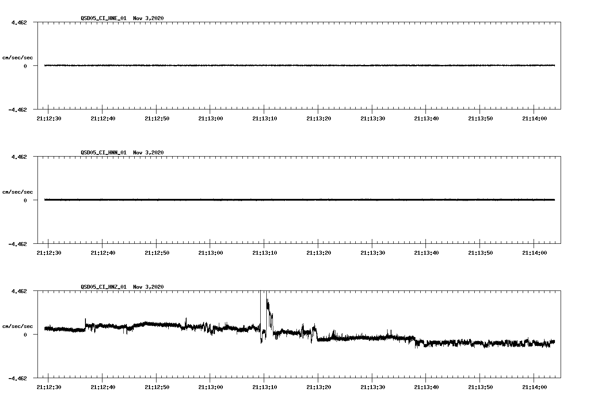Click the QSD05_CI_HNN_01 channel title
592x403 pixels.
tap(102, 153)
